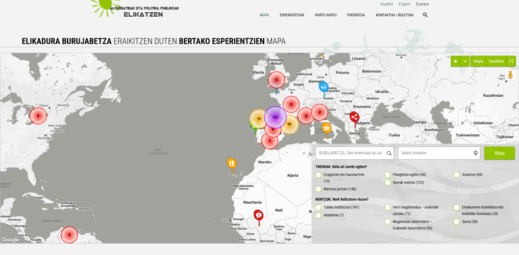Check the Sarea (30) box
Viewport: 519px width, 255px height.
pos(457,222)
